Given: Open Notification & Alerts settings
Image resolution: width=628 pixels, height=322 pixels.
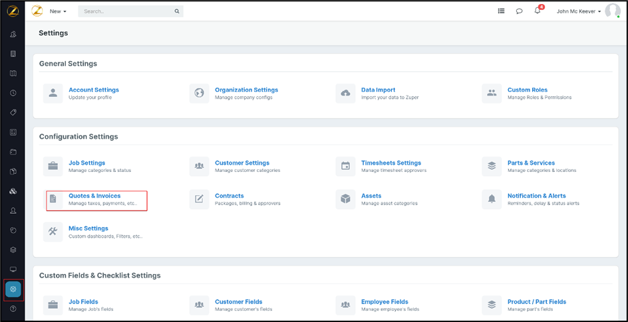Looking at the screenshot, I should 536,196.
